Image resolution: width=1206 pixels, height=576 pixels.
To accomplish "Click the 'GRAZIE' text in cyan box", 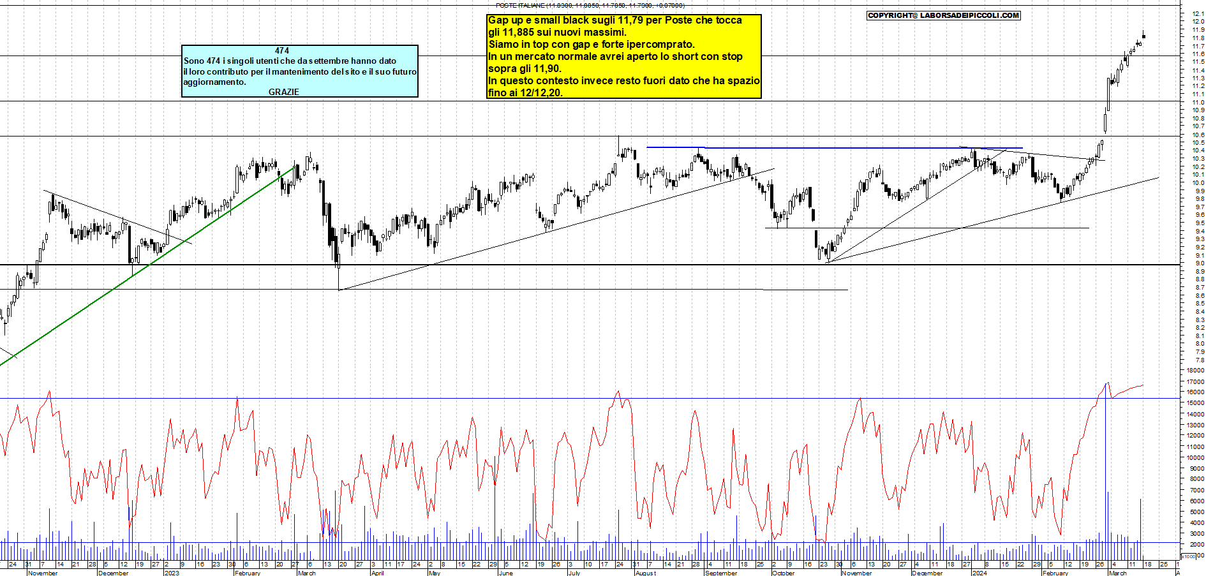I will tap(284, 92).
